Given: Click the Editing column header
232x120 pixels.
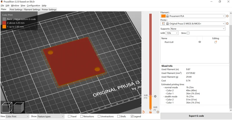Looking at the screenshot, I should tap(215, 38).
